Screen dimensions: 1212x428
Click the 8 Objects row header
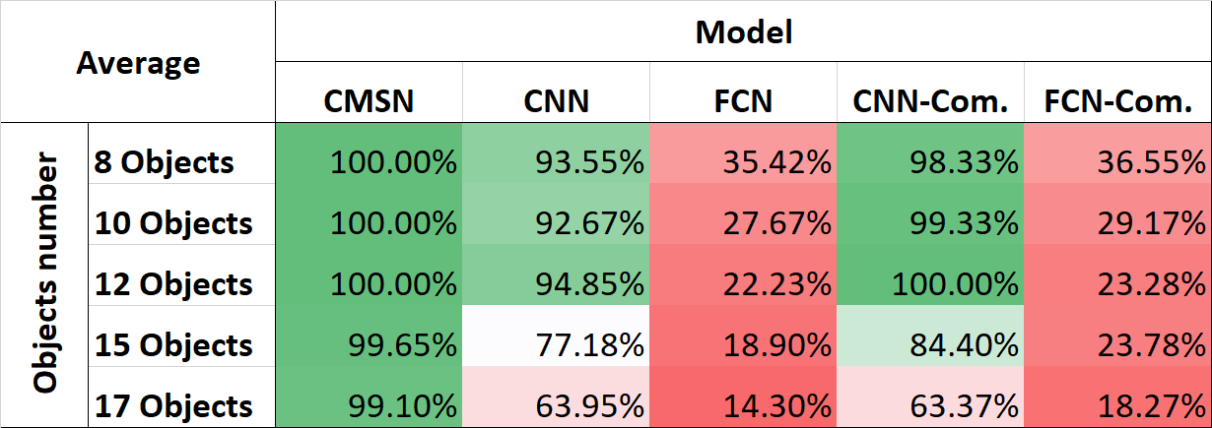[181, 161]
